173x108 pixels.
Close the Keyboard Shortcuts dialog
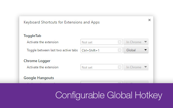149,20
